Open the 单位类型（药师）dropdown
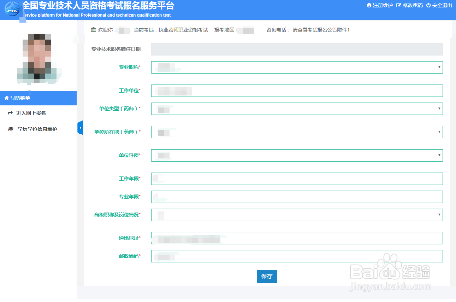The image size is (456, 302). (x=439, y=109)
